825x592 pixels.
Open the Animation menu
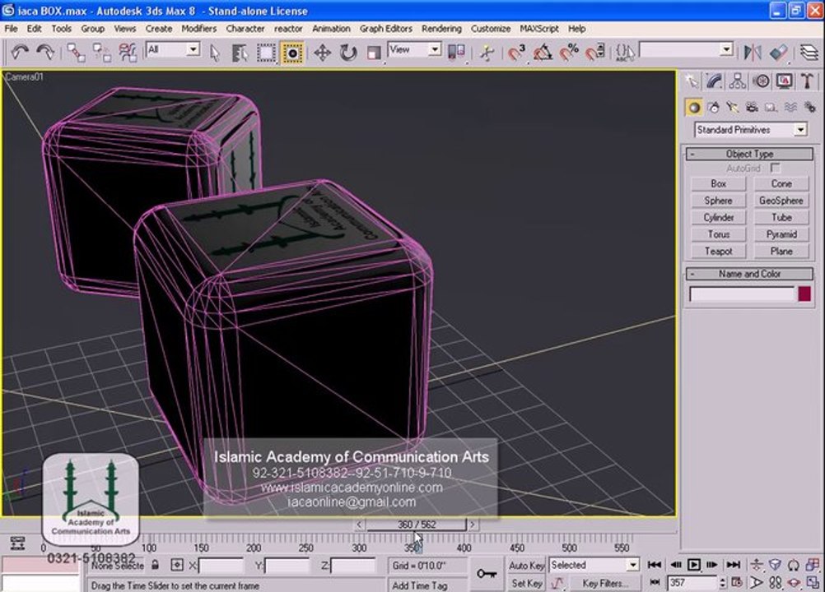click(331, 28)
